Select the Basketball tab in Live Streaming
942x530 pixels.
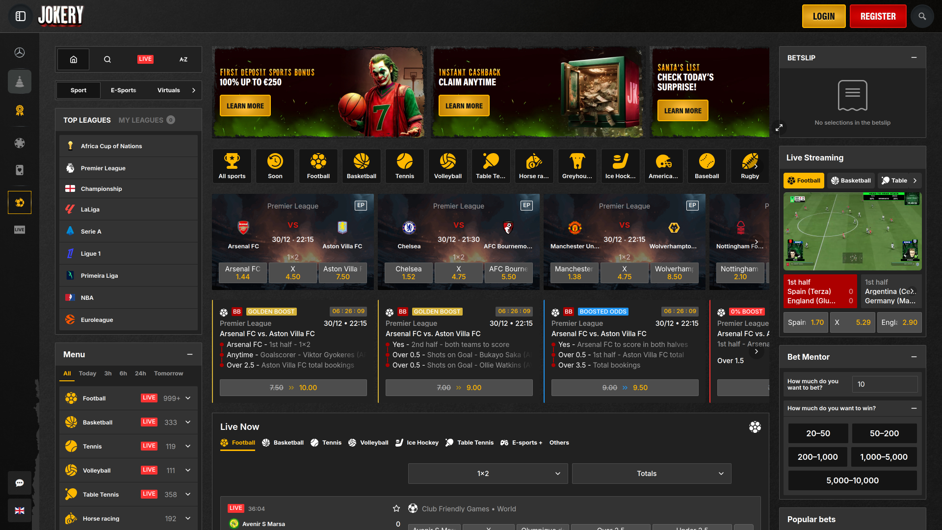point(851,180)
